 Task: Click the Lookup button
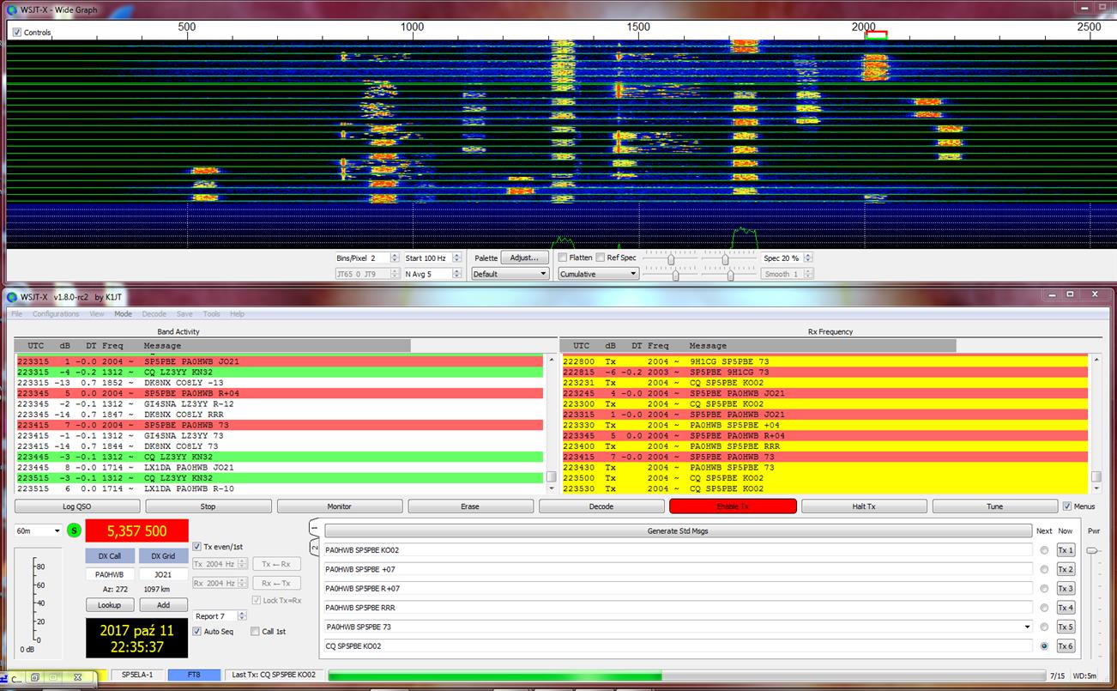(x=109, y=605)
